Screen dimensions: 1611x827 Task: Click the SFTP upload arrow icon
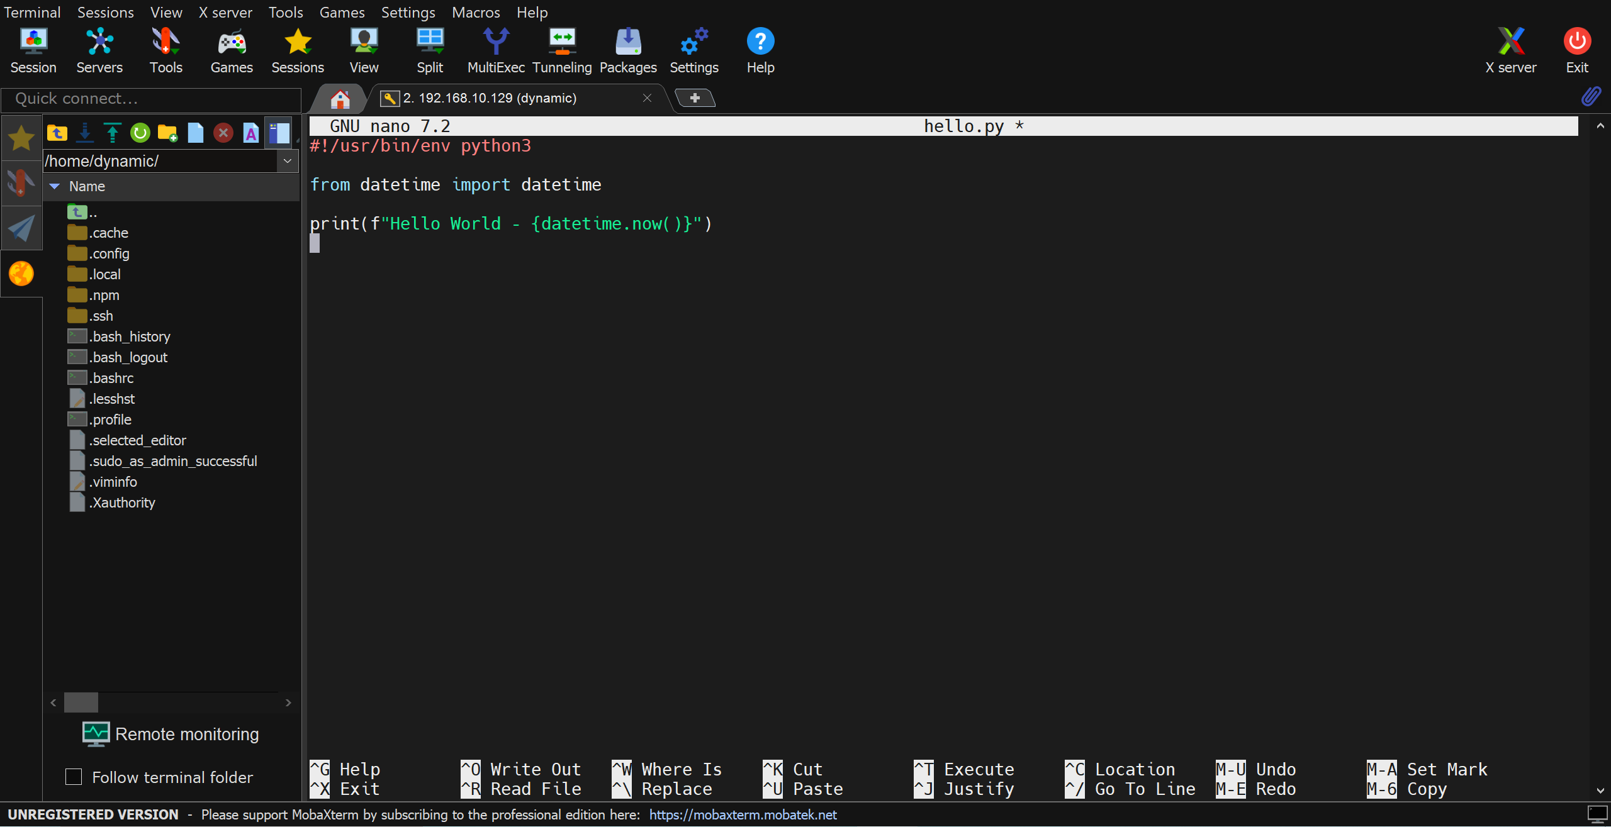coord(113,133)
